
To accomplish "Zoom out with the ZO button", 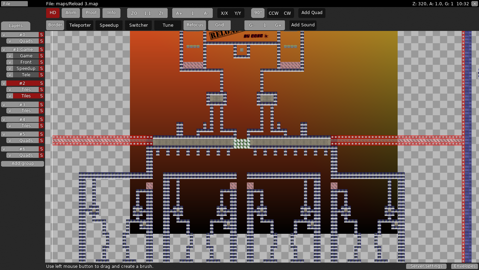I will (x=134, y=13).
